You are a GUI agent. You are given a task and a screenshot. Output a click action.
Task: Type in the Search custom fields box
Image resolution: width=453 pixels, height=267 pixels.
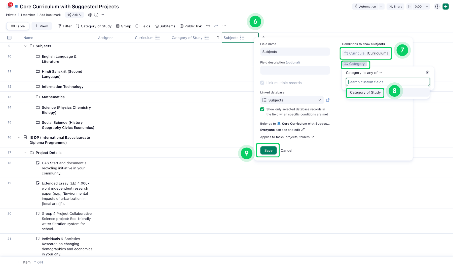388,82
